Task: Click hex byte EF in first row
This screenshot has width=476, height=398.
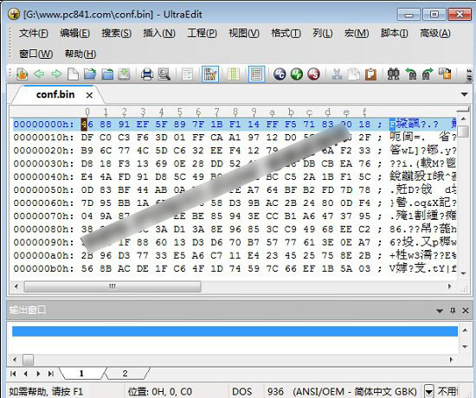Action: point(143,125)
